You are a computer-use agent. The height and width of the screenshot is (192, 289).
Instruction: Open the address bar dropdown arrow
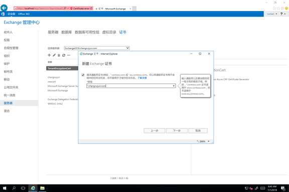[68, 8]
